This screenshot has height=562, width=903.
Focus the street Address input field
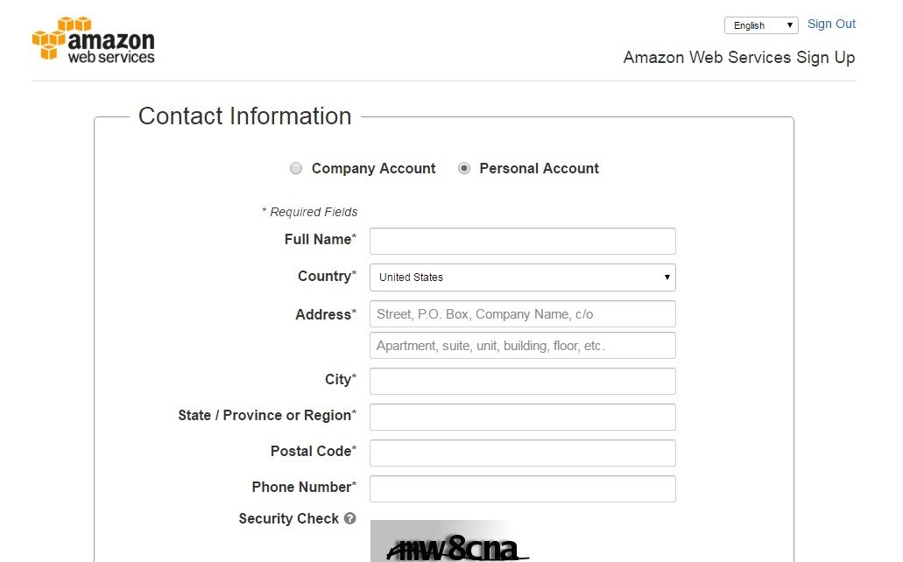coord(522,314)
